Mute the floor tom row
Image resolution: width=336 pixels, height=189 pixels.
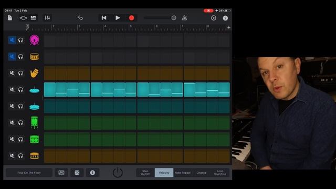pos(12,122)
